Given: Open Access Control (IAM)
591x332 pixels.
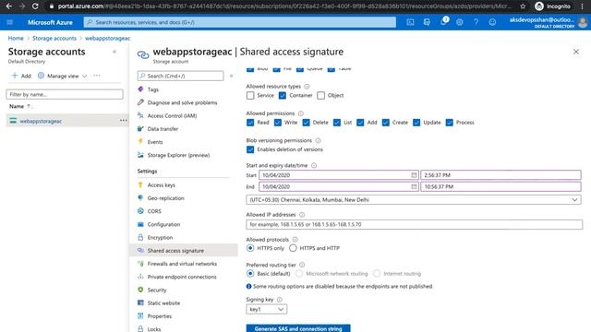Looking at the screenshot, I should coord(172,116).
